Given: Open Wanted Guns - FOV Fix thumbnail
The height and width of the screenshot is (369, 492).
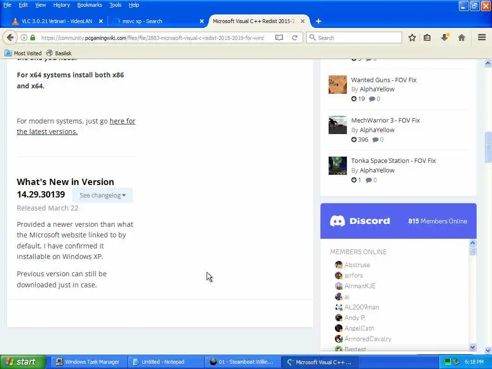Looking at the screenshot, I should point(338,85).
